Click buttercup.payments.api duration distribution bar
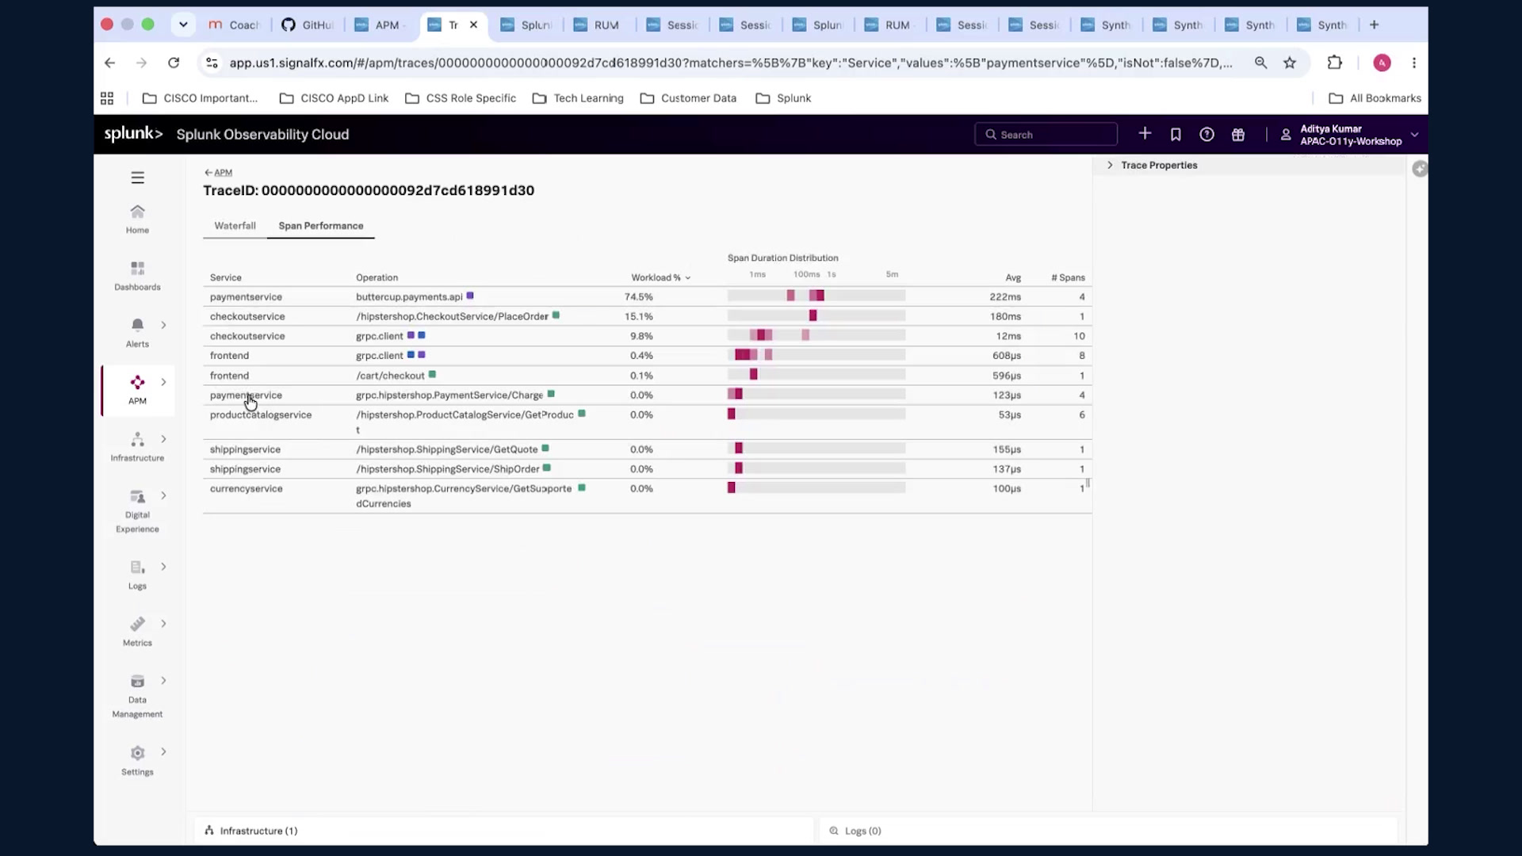Image resolution: width=1522 pixels, height=856 pixels. tap(816, 296)
